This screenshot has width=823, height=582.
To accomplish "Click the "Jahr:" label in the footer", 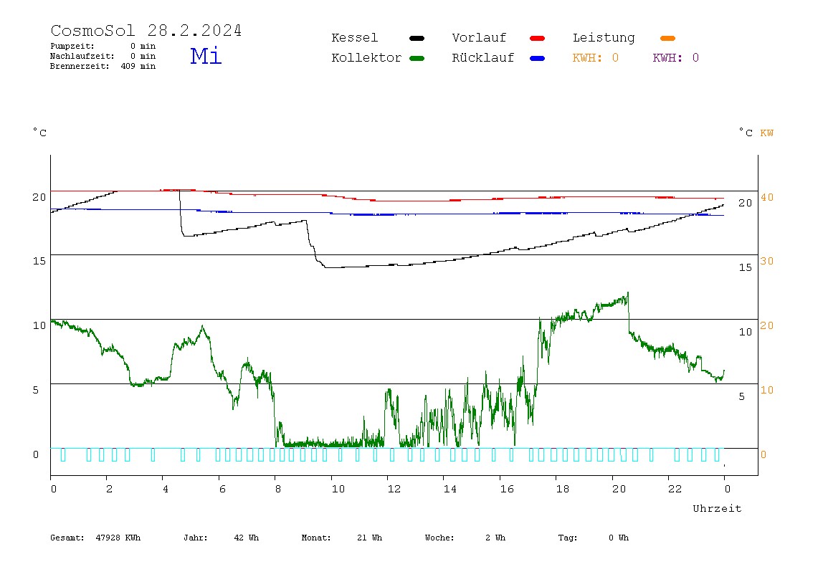I will click(196, 538).
